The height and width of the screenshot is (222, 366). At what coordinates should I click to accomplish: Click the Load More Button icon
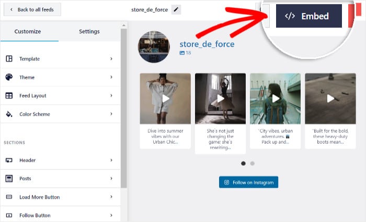tap(9, 197)
